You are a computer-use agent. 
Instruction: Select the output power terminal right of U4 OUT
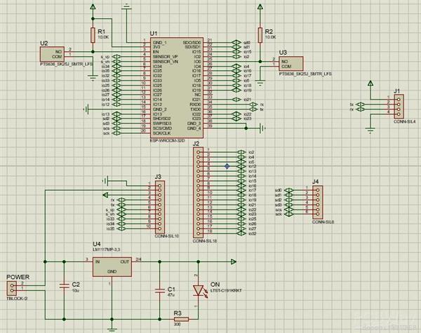pos(234,261)
